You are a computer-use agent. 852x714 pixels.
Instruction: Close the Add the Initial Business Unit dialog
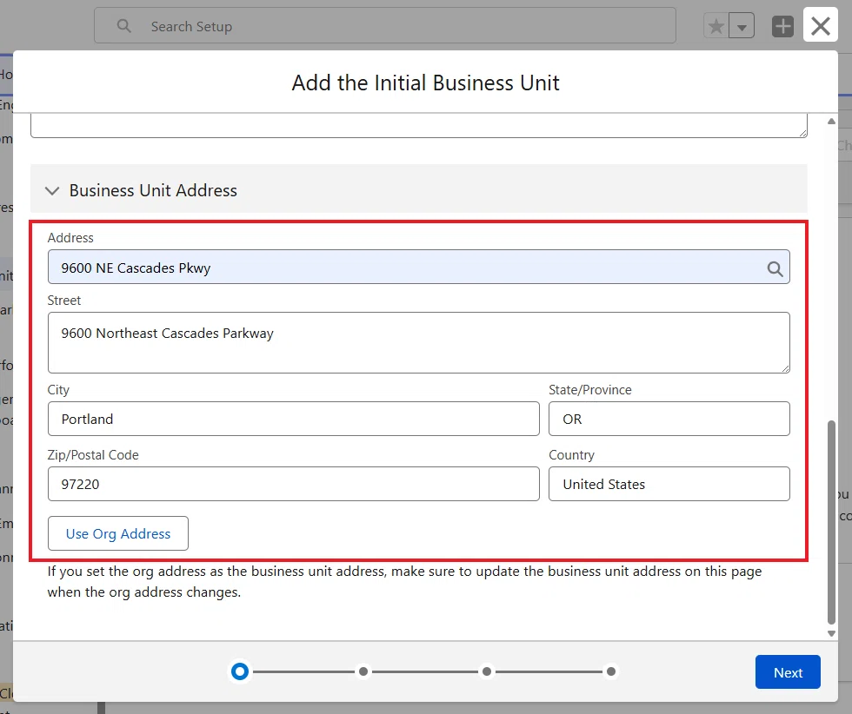point(820,25)
